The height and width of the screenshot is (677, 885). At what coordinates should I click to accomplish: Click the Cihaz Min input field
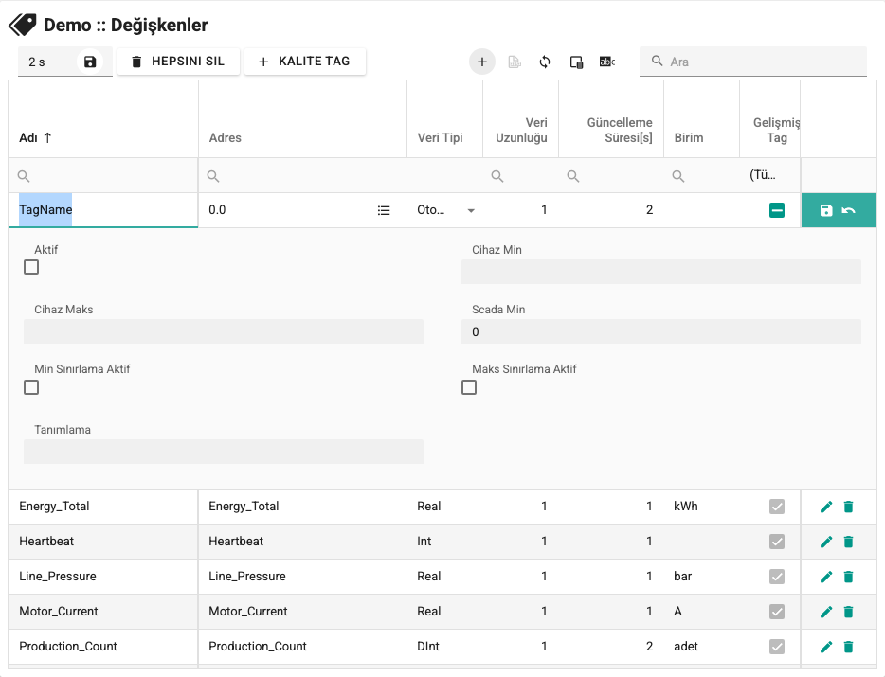(661, 272)
